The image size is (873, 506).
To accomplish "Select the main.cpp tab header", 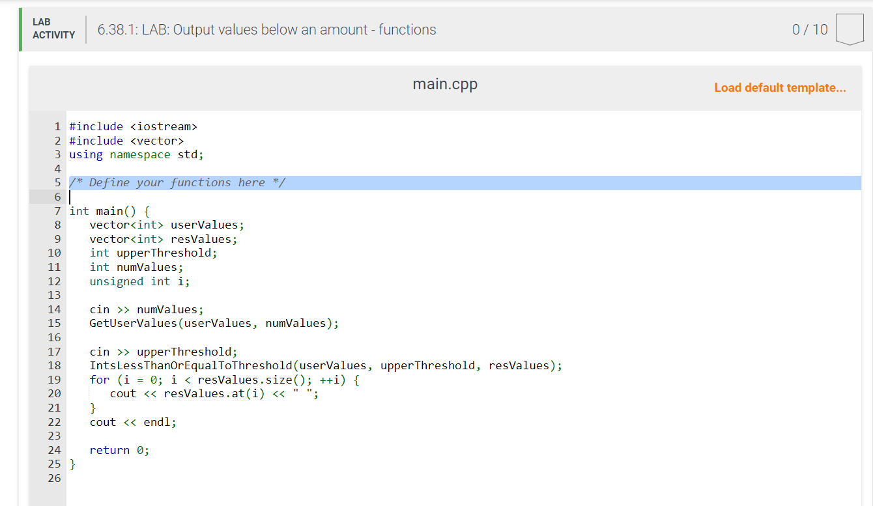I will tap(445, 83).
